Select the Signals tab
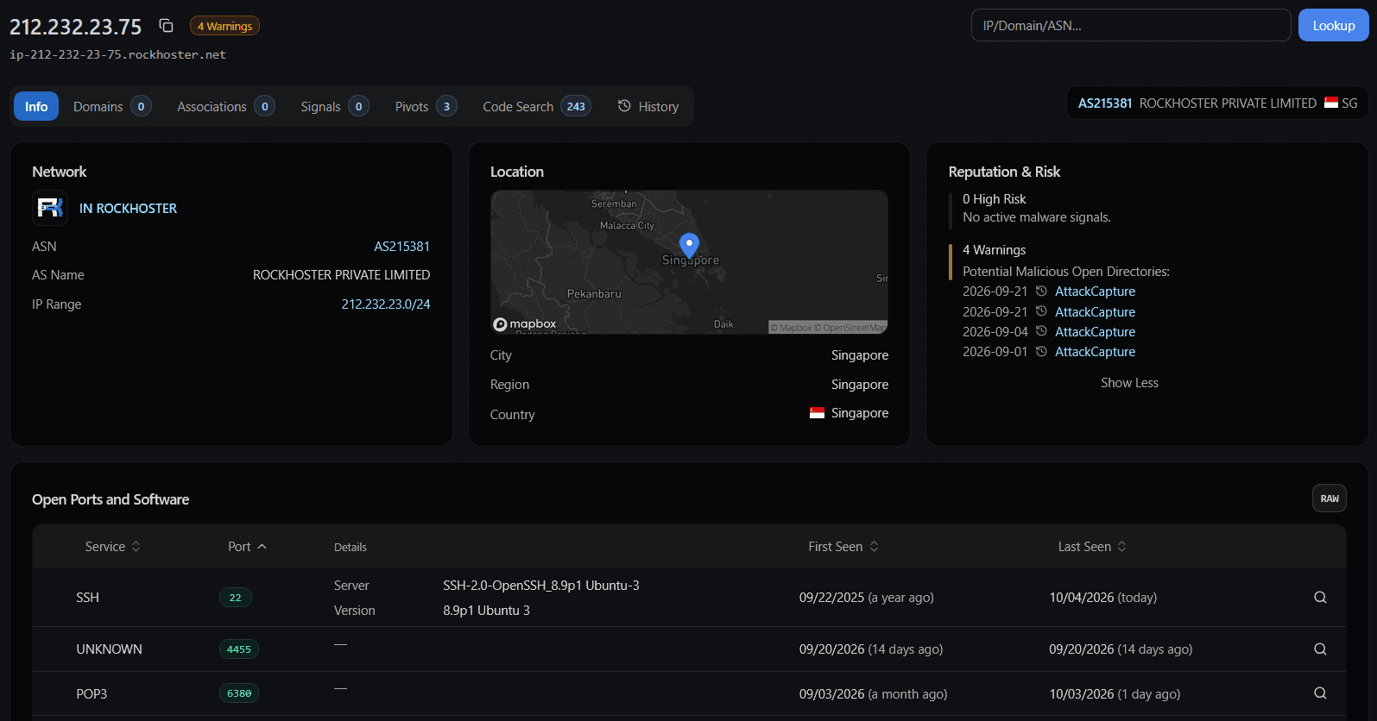The image size is (1377, 721). coord(335,106)
